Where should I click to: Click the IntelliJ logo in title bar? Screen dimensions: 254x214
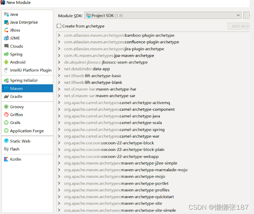[x=3, y=3]
